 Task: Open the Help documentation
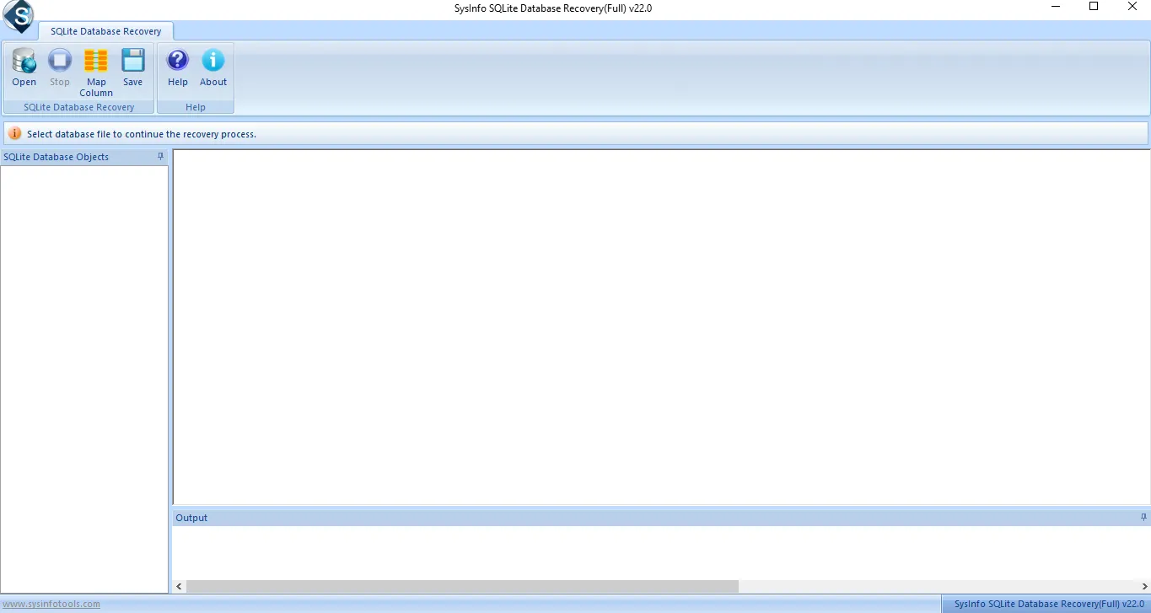click(x=177, y=67)
